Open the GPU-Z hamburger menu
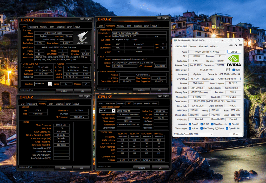The height and width of the screenshot is (183, 266). click(x=240, y=45)
